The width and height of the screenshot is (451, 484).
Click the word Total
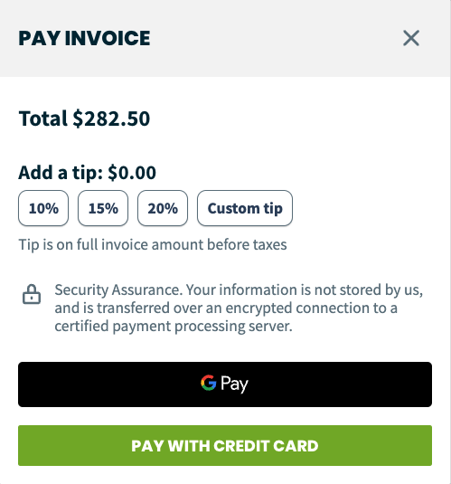point(42,119)
